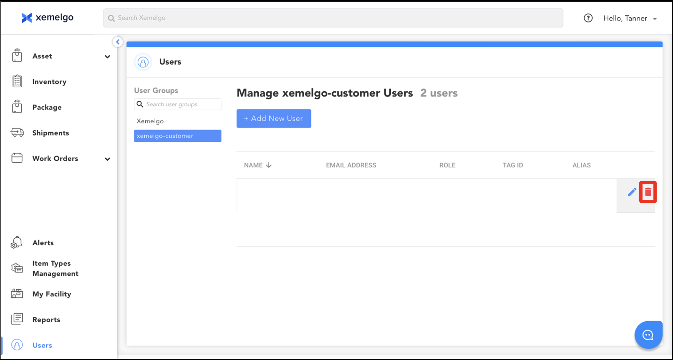Open Alerts from the sidebar
This screenshot has width=673, height=361.
coord(43,243)
